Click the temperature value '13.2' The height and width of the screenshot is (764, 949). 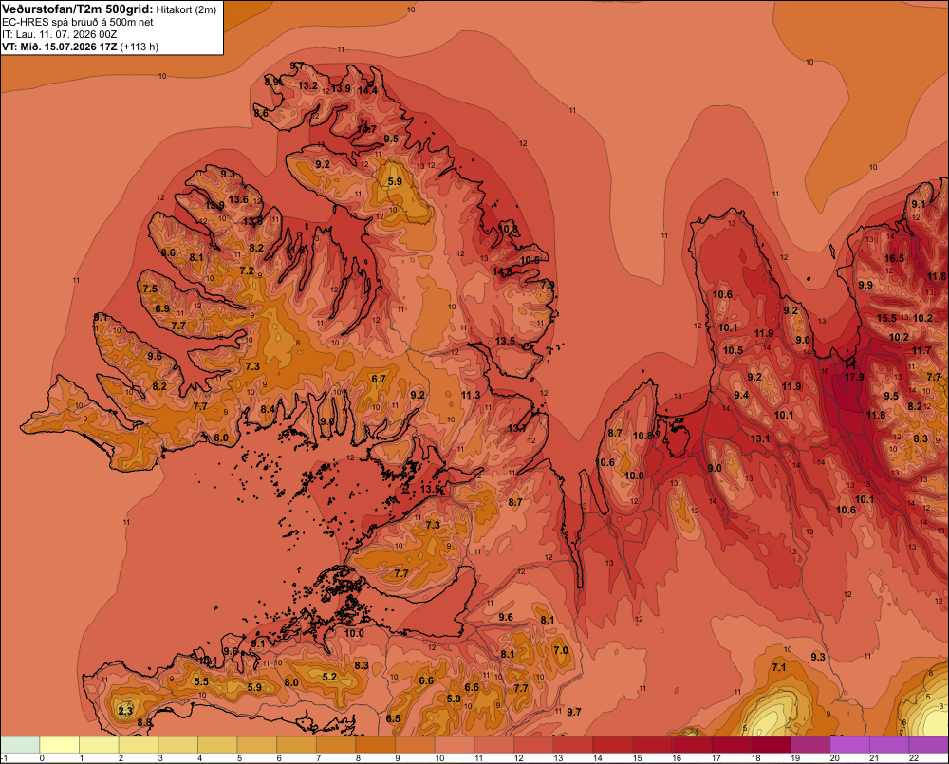tap(307, 86)
